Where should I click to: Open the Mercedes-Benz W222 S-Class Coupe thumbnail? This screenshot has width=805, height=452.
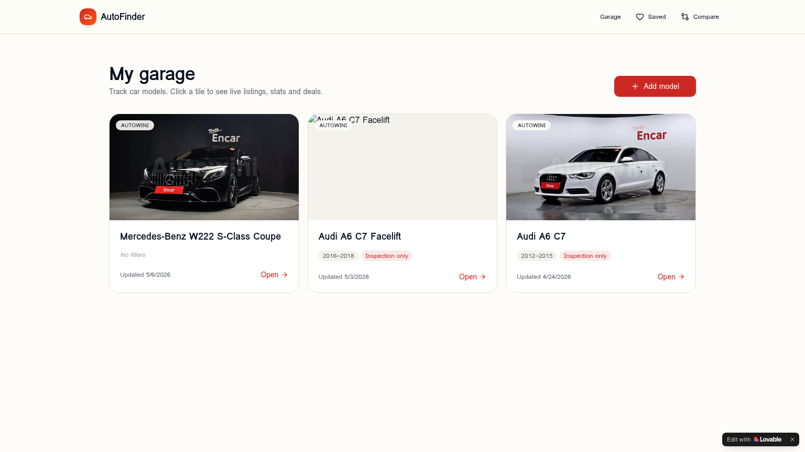204,167
